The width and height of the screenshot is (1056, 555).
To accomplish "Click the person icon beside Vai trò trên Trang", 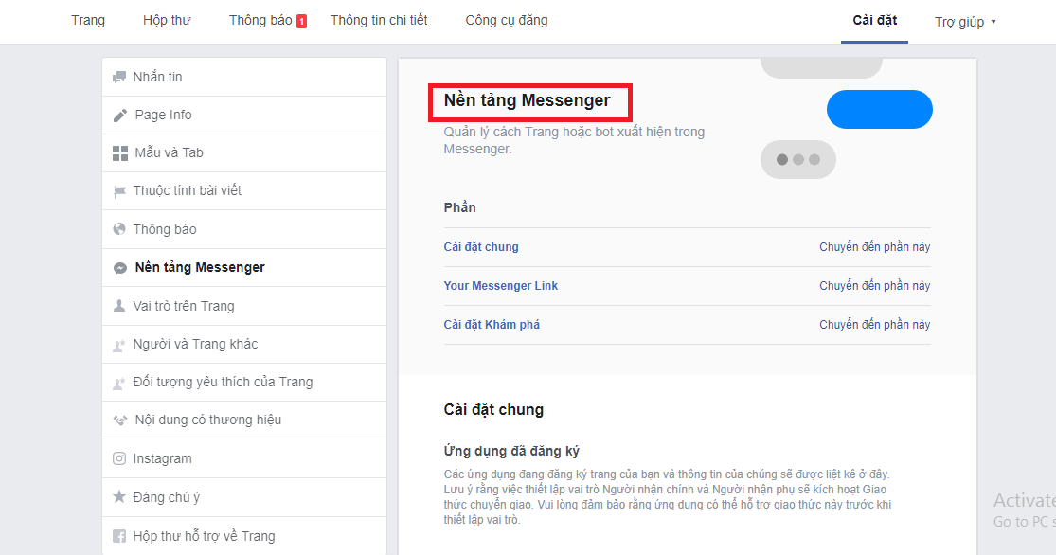I will coord(119,306).
